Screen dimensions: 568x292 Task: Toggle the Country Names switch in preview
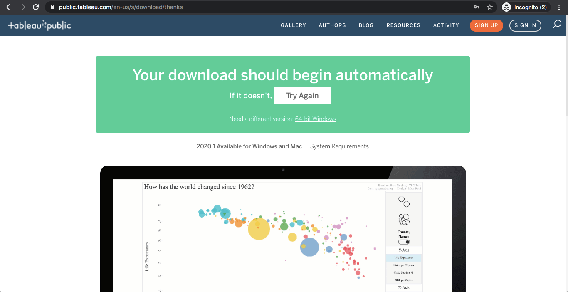[404, 242]
